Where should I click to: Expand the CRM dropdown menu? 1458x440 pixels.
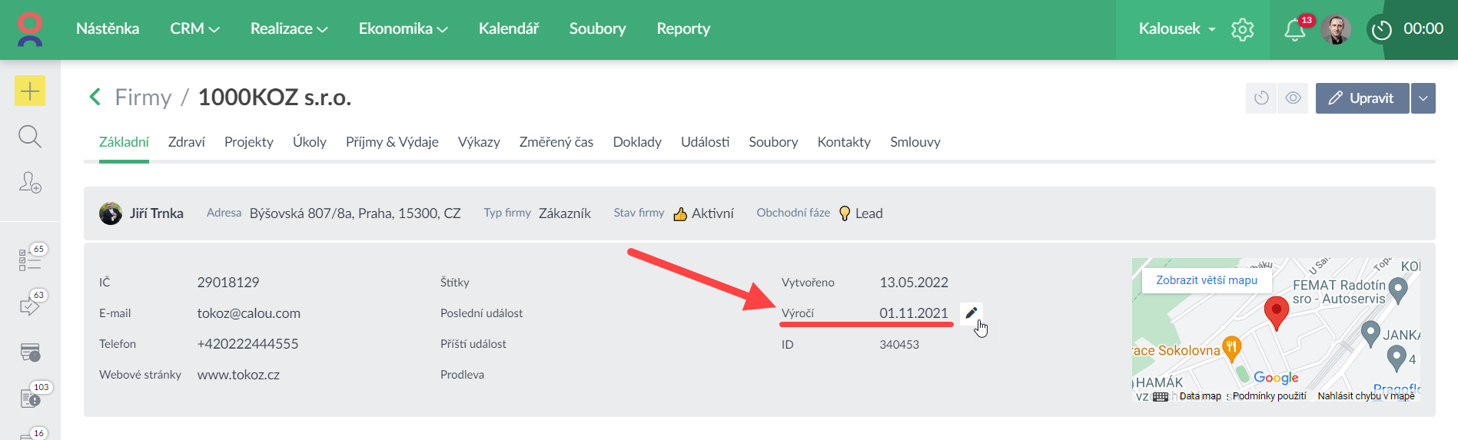[194, 29]
